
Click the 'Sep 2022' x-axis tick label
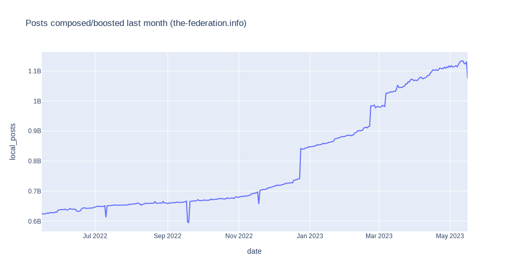(167, 236)
